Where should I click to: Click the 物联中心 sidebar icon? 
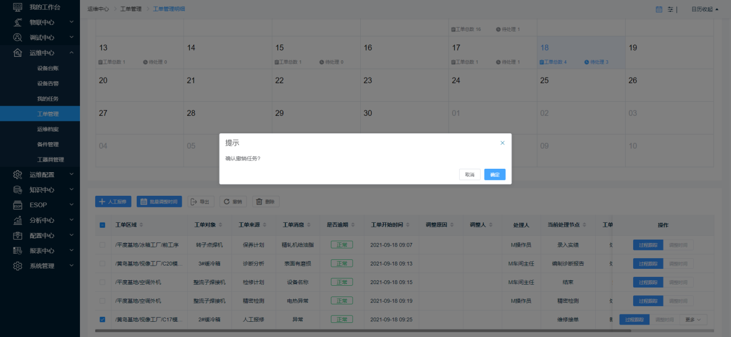[x=17, y=22]
